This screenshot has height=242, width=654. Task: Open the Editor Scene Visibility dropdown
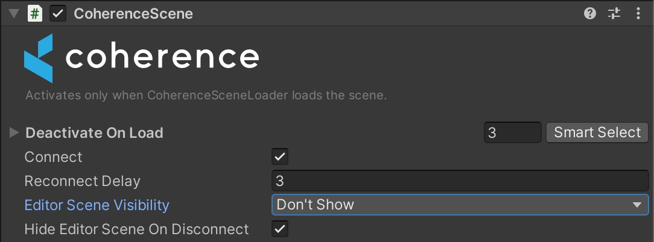pyautogui.click(x=460, y=205)
